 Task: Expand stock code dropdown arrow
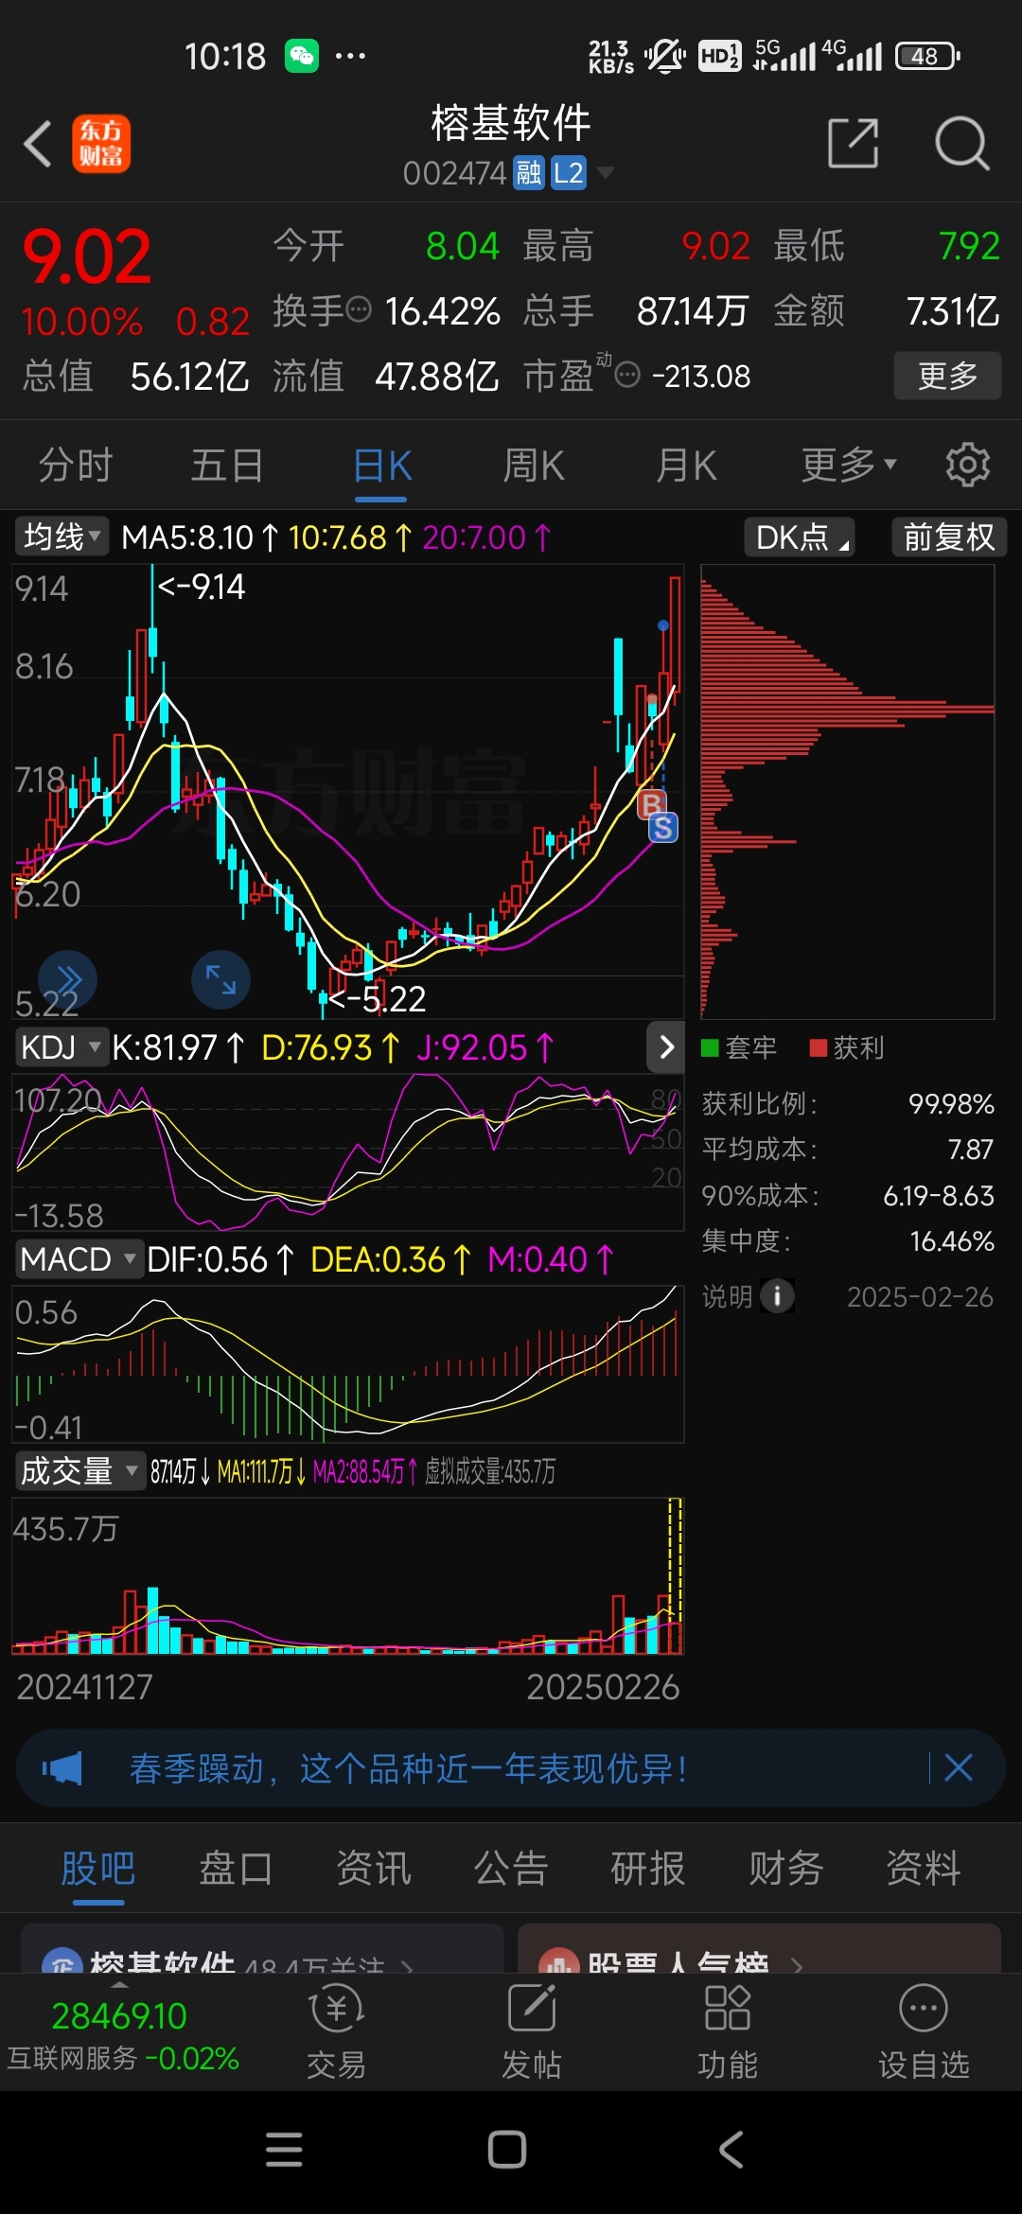tap(605, 173)
